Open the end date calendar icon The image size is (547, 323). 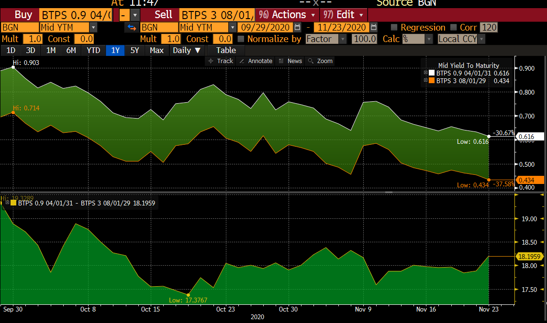pyautogui.click(x=374, y=27)
